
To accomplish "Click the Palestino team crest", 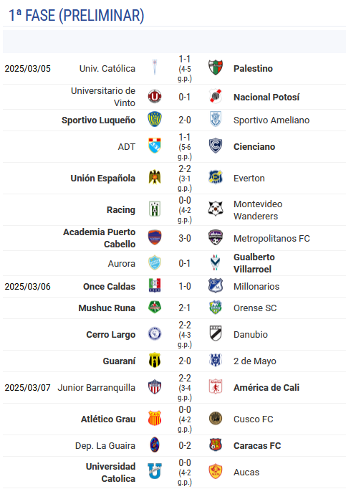I will pos(216,67).
